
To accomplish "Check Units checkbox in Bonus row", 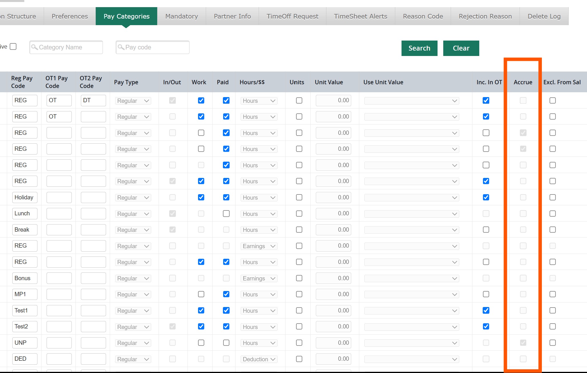I will pyautogui.click(x=299, y=278).
